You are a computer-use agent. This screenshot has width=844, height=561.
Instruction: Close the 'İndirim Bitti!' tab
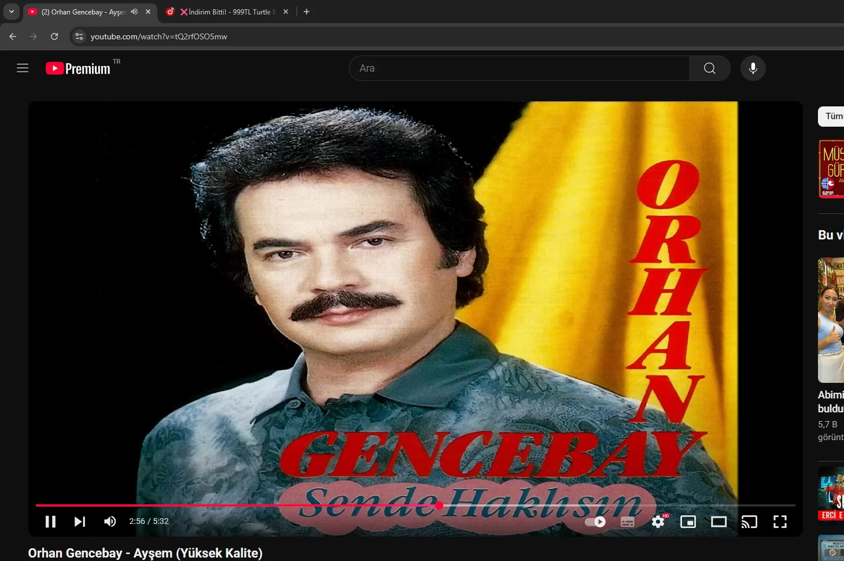pyautogui.click(x=286, y=12)
